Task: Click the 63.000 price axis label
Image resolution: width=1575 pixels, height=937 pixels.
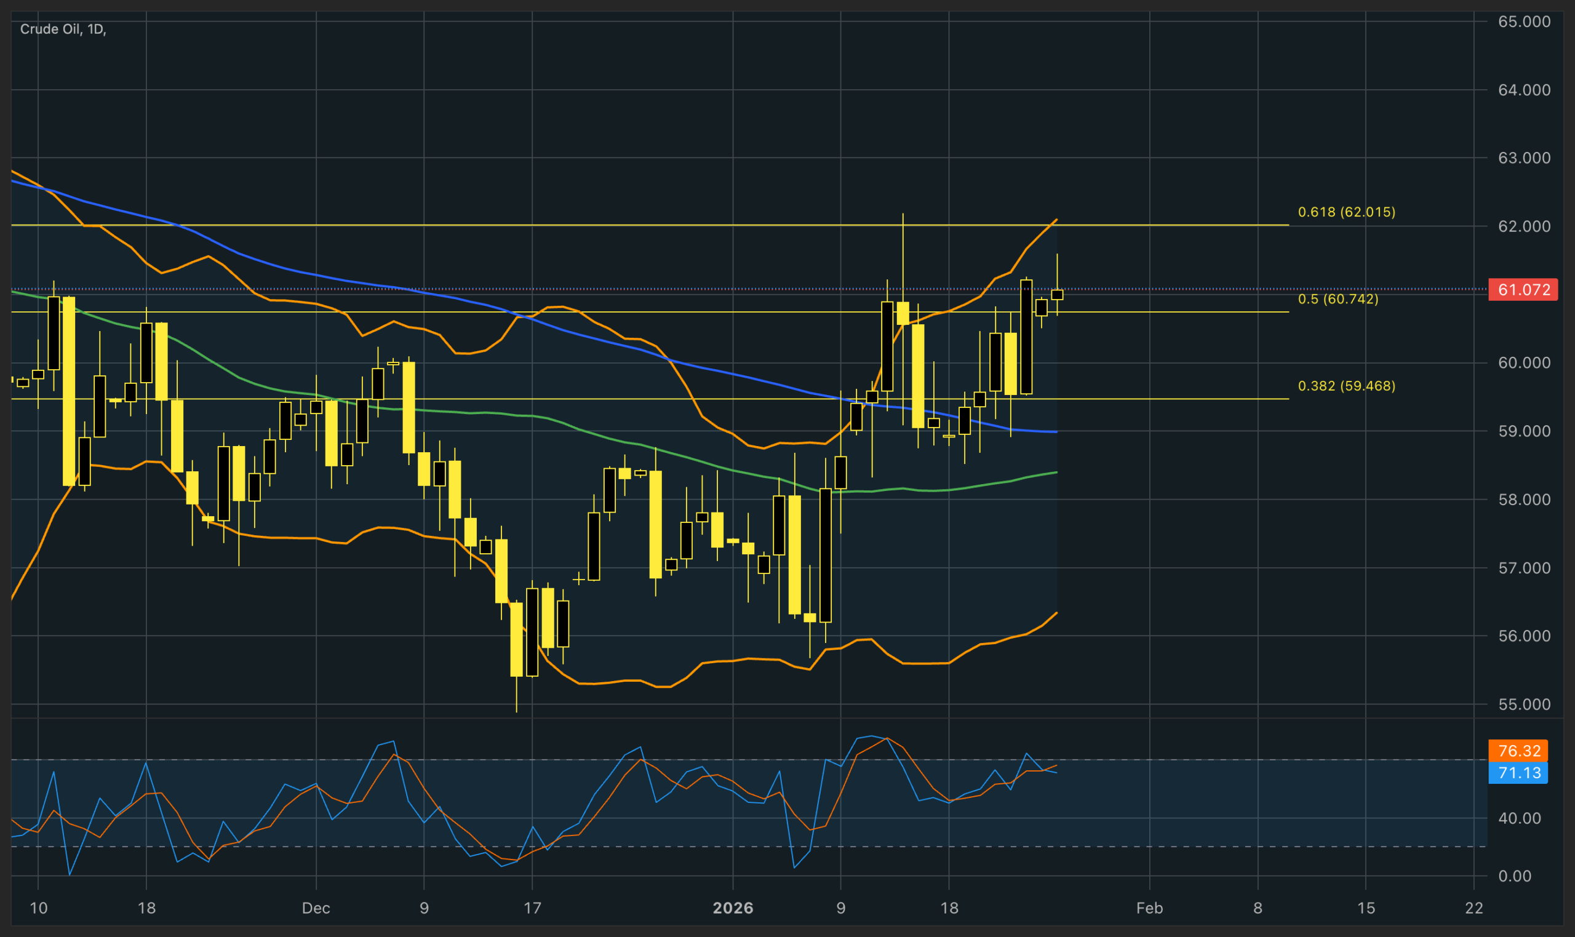Action: click(1524, 158)
